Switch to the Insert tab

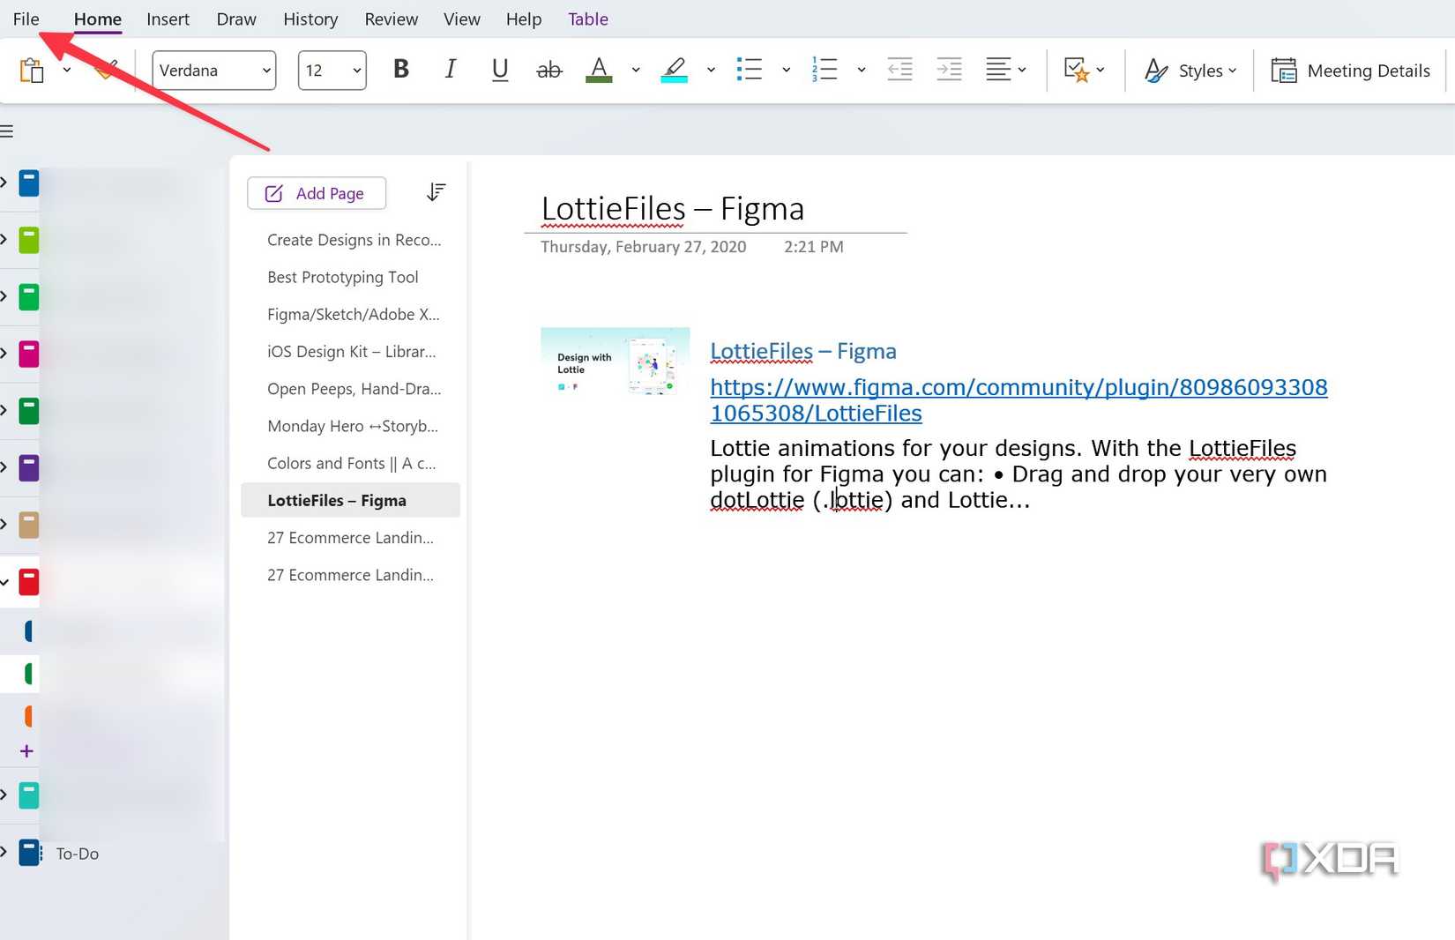[168, 19]
